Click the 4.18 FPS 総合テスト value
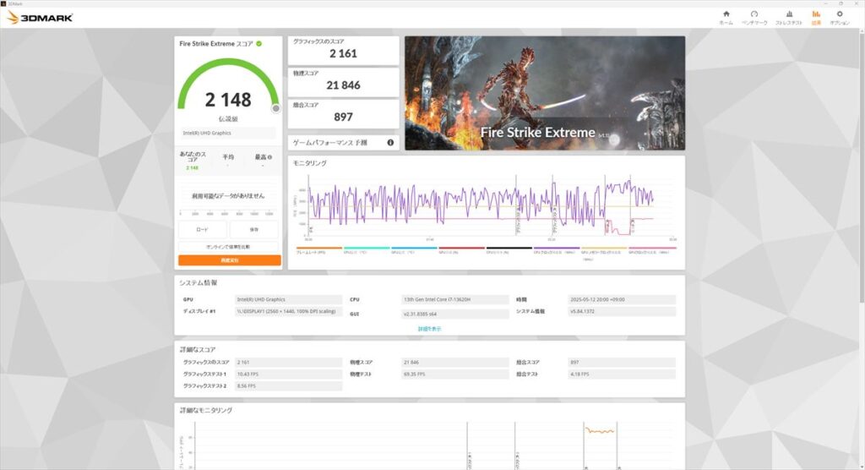865x470 pixels. point(622,374)
